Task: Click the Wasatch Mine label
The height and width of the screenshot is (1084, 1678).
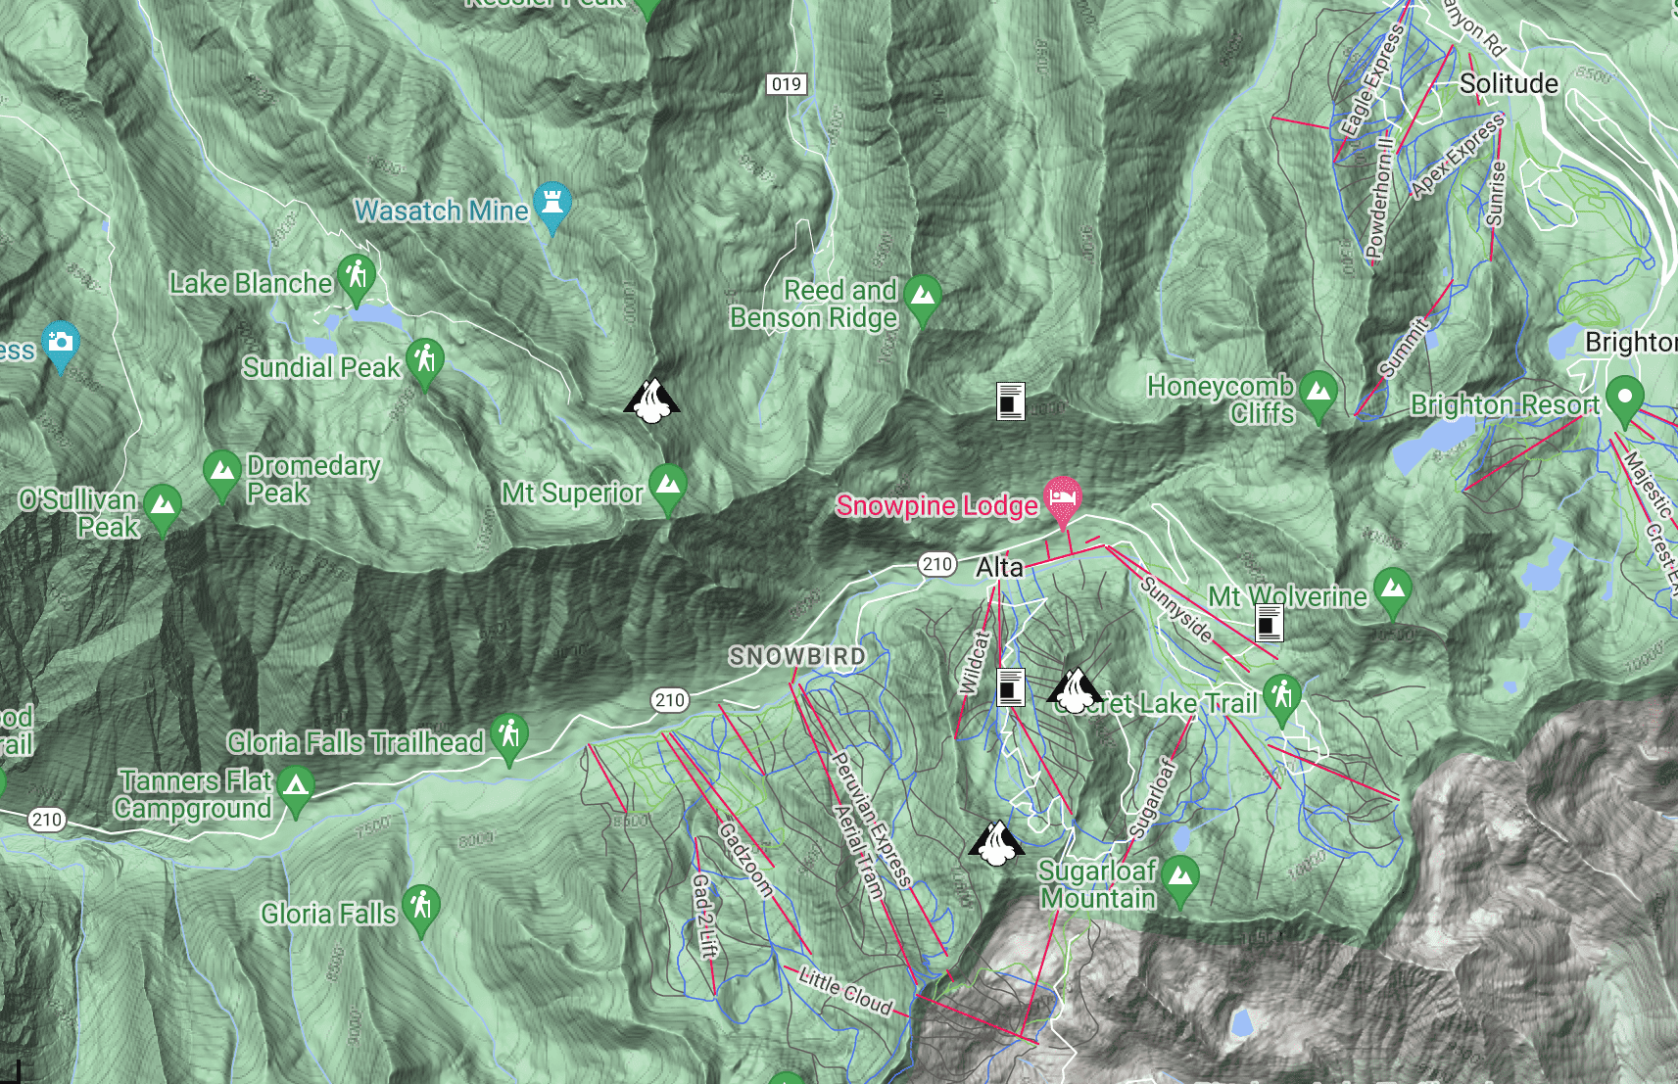Action: click(x=441, y=211)
